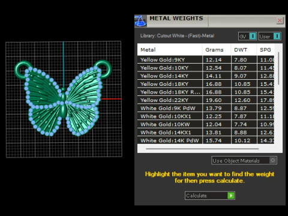This screenshot has width=288, height=216.
Task: Enable Use Object Materials option
Action: tap(273, 160)
